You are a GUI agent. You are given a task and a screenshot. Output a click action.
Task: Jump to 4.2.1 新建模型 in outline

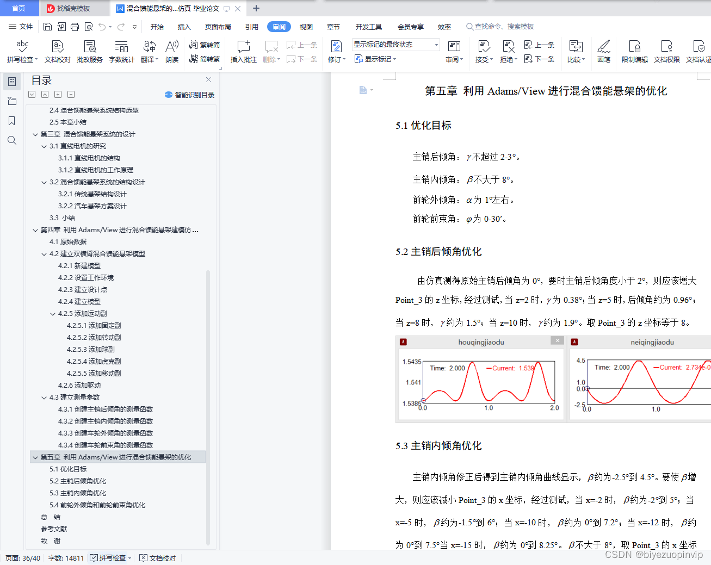coord(79,266)
